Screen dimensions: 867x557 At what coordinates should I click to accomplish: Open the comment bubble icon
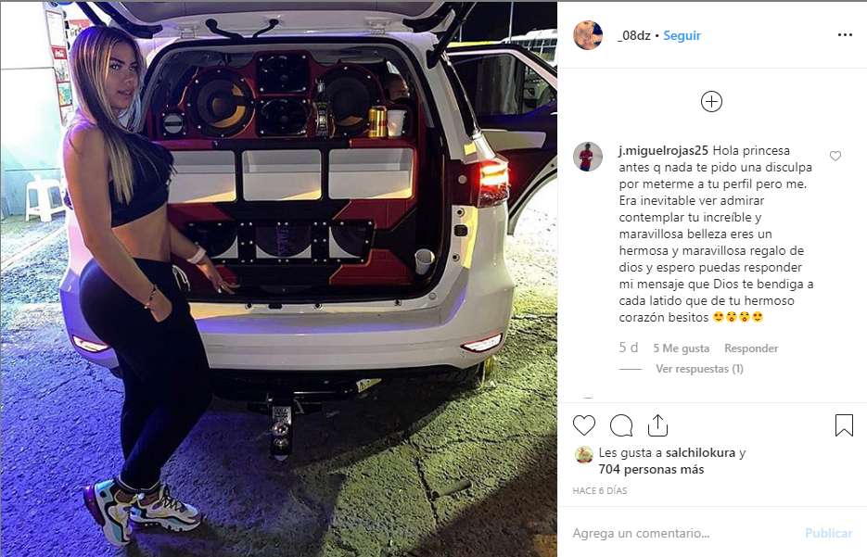tap(621, 425)
